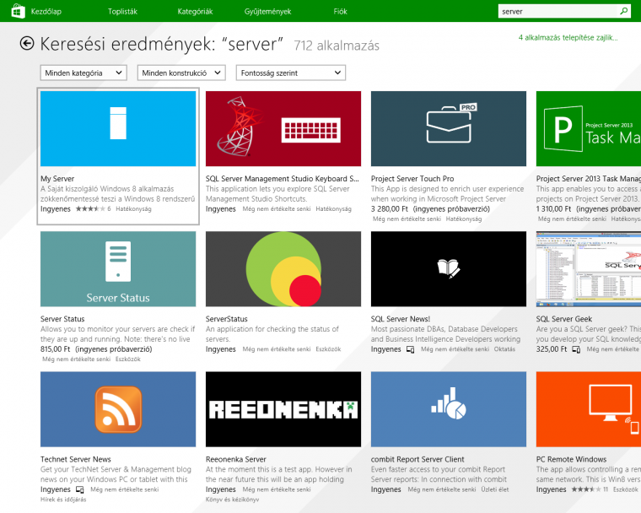Click the Windows Store bag icon
The image size is (641, 513).
(x=18, y=11)
